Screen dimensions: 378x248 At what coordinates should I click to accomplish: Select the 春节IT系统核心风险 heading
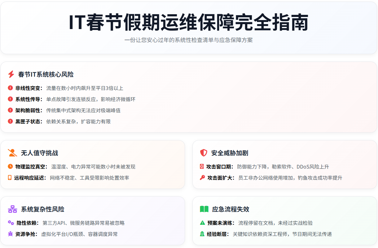(x=46, y=75)
